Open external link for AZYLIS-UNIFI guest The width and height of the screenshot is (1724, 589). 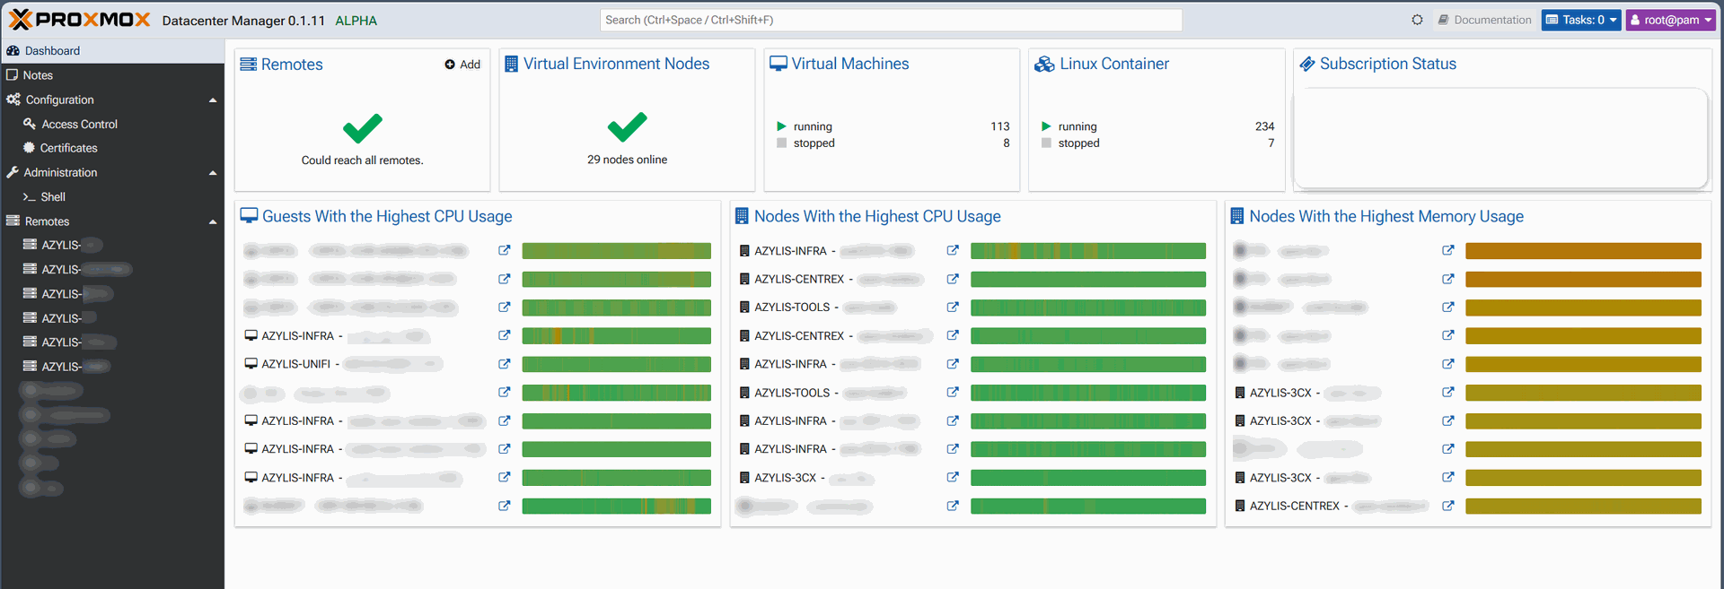point(505,364)
